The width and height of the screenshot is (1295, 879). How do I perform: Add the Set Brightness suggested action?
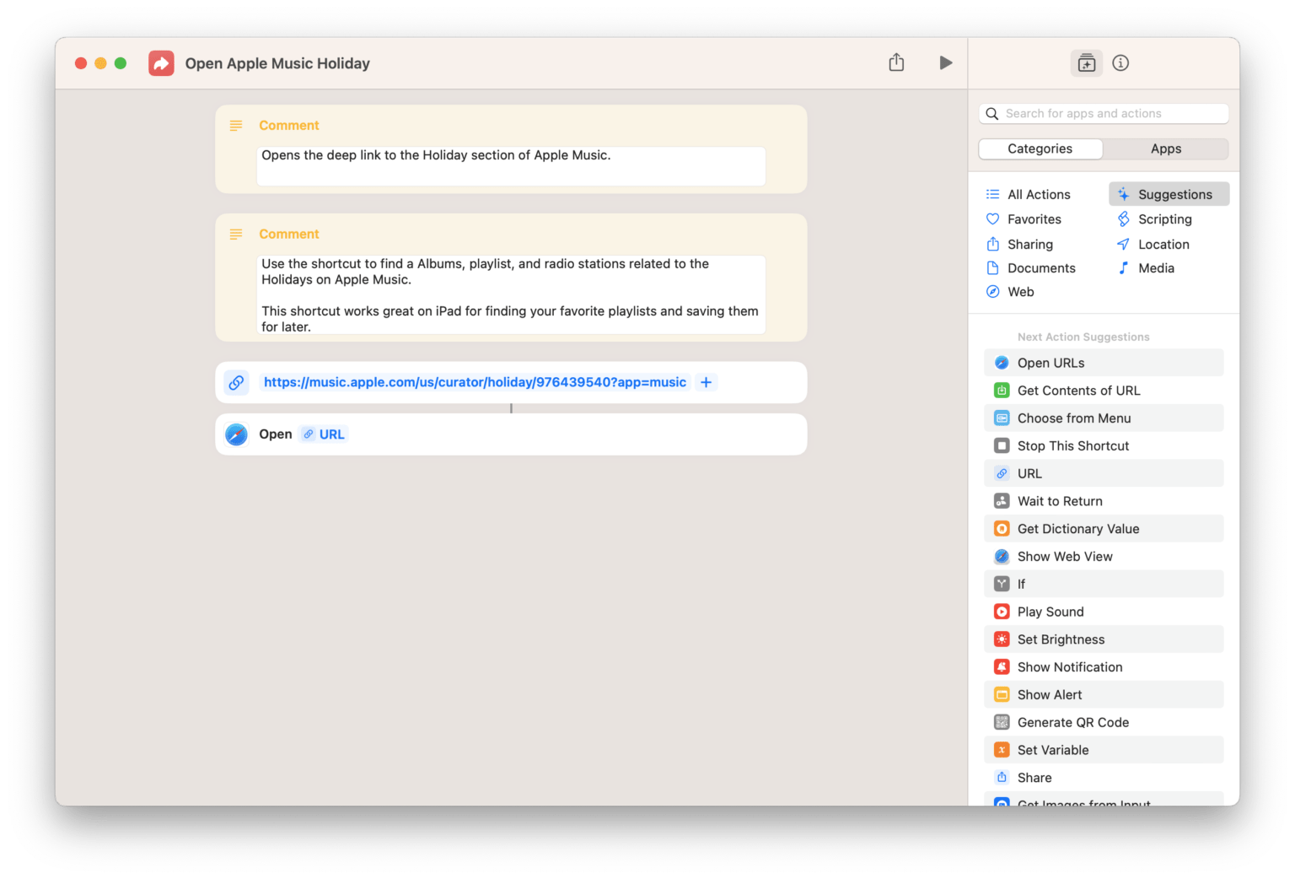coord(1061,639)
